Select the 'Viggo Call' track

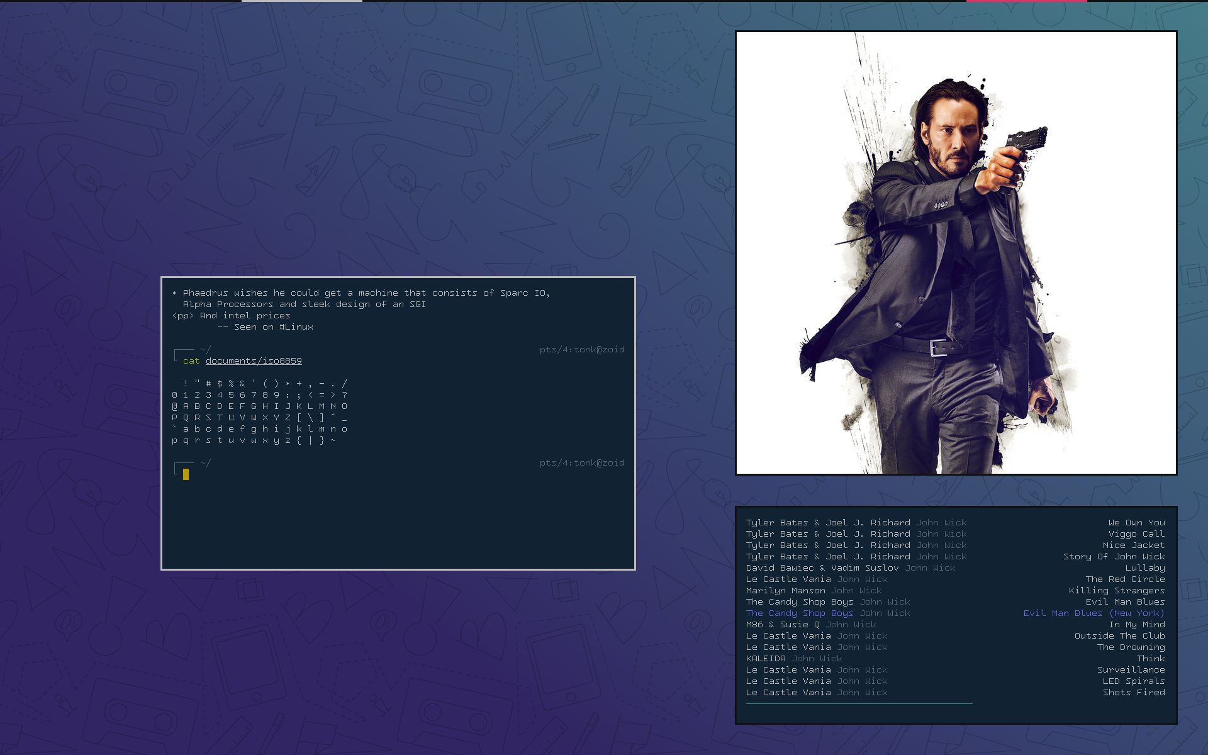tap(955, 534)
